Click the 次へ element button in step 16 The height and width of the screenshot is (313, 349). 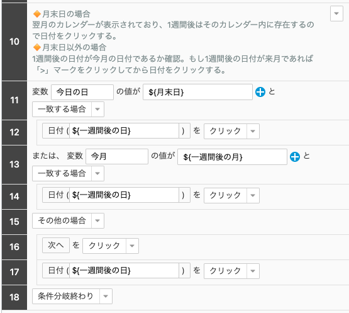56,245
